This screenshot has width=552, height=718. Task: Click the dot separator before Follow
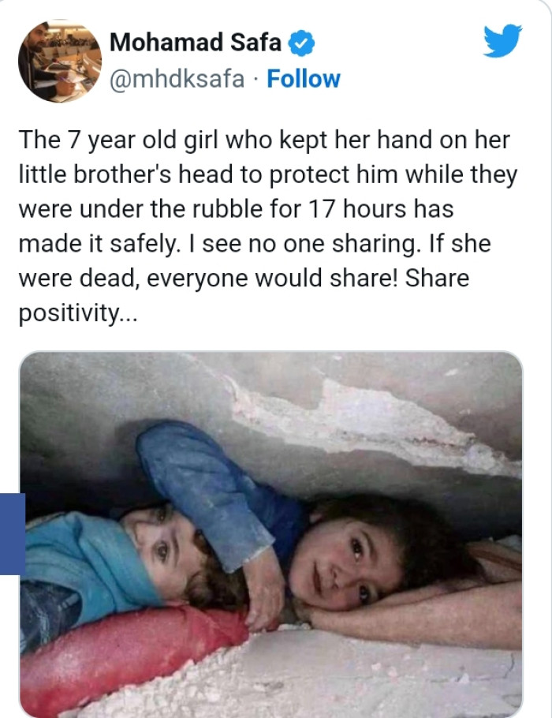pyautogui.click(x=255, y=80)
